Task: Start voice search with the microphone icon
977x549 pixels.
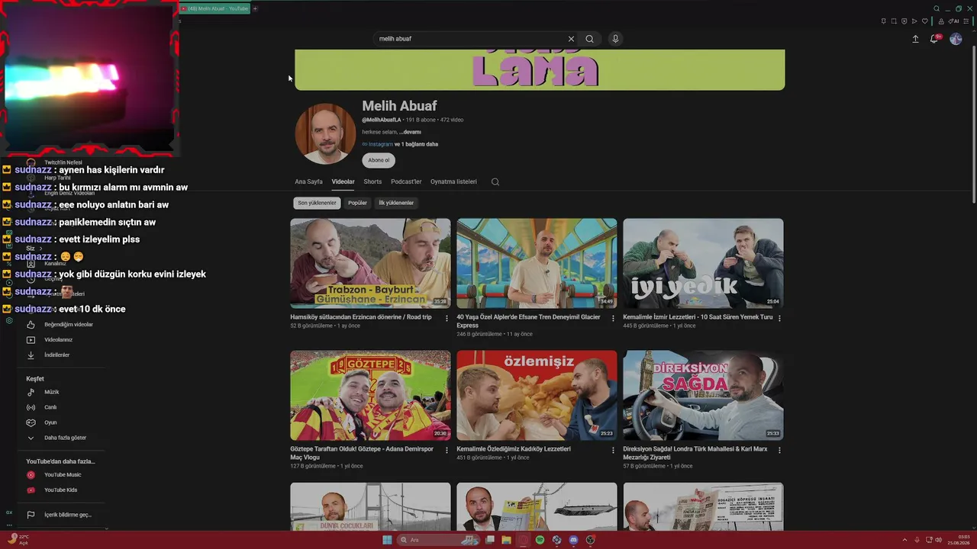Action: pos(615,39)
